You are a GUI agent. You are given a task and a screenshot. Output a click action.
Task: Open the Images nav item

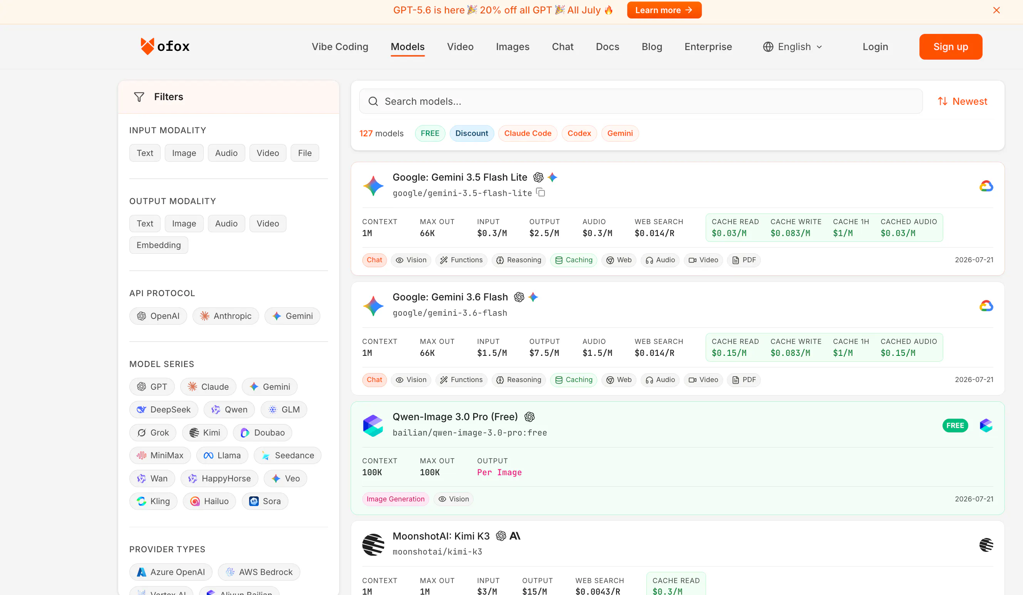coord(513,47)
